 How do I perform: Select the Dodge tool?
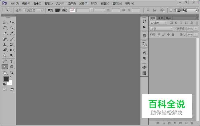(12, 55)
